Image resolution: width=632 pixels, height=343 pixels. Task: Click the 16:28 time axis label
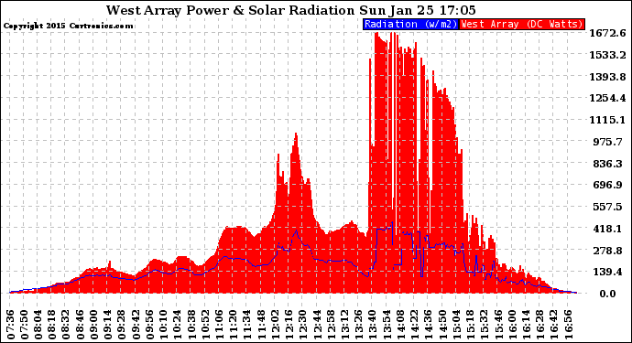tap(539, 325)
